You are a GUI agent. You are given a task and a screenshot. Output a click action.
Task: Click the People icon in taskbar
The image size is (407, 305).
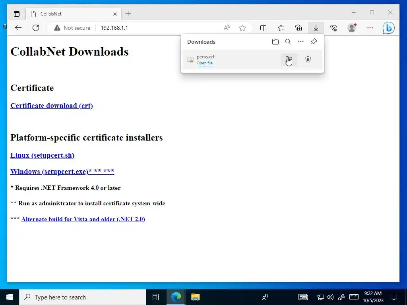coord(265,297)
